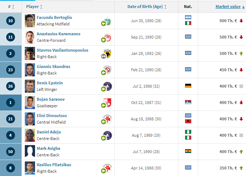
Task: Click the green upward value arrow for Mark Asigba
Action: pyautogui.click(x=241, y=152)
